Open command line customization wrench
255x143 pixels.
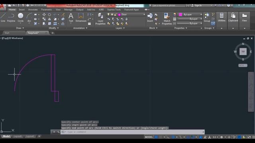[58, 132]
